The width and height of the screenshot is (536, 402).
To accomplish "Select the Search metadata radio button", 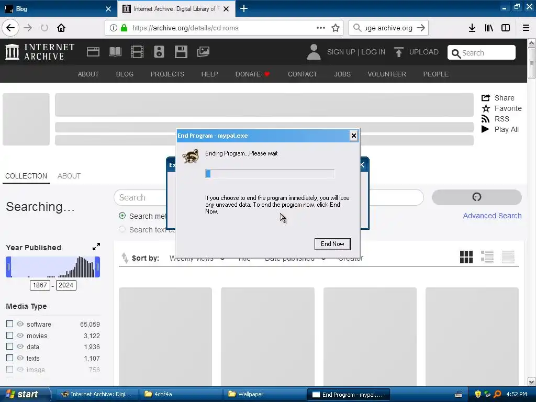I will tap(122, 216).
